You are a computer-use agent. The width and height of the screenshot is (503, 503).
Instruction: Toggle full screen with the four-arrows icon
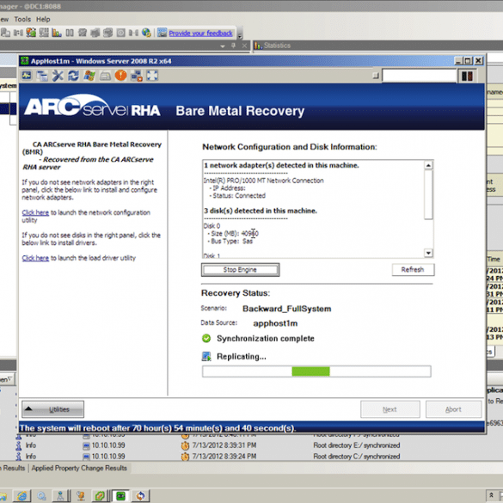(x=152, y=76)
